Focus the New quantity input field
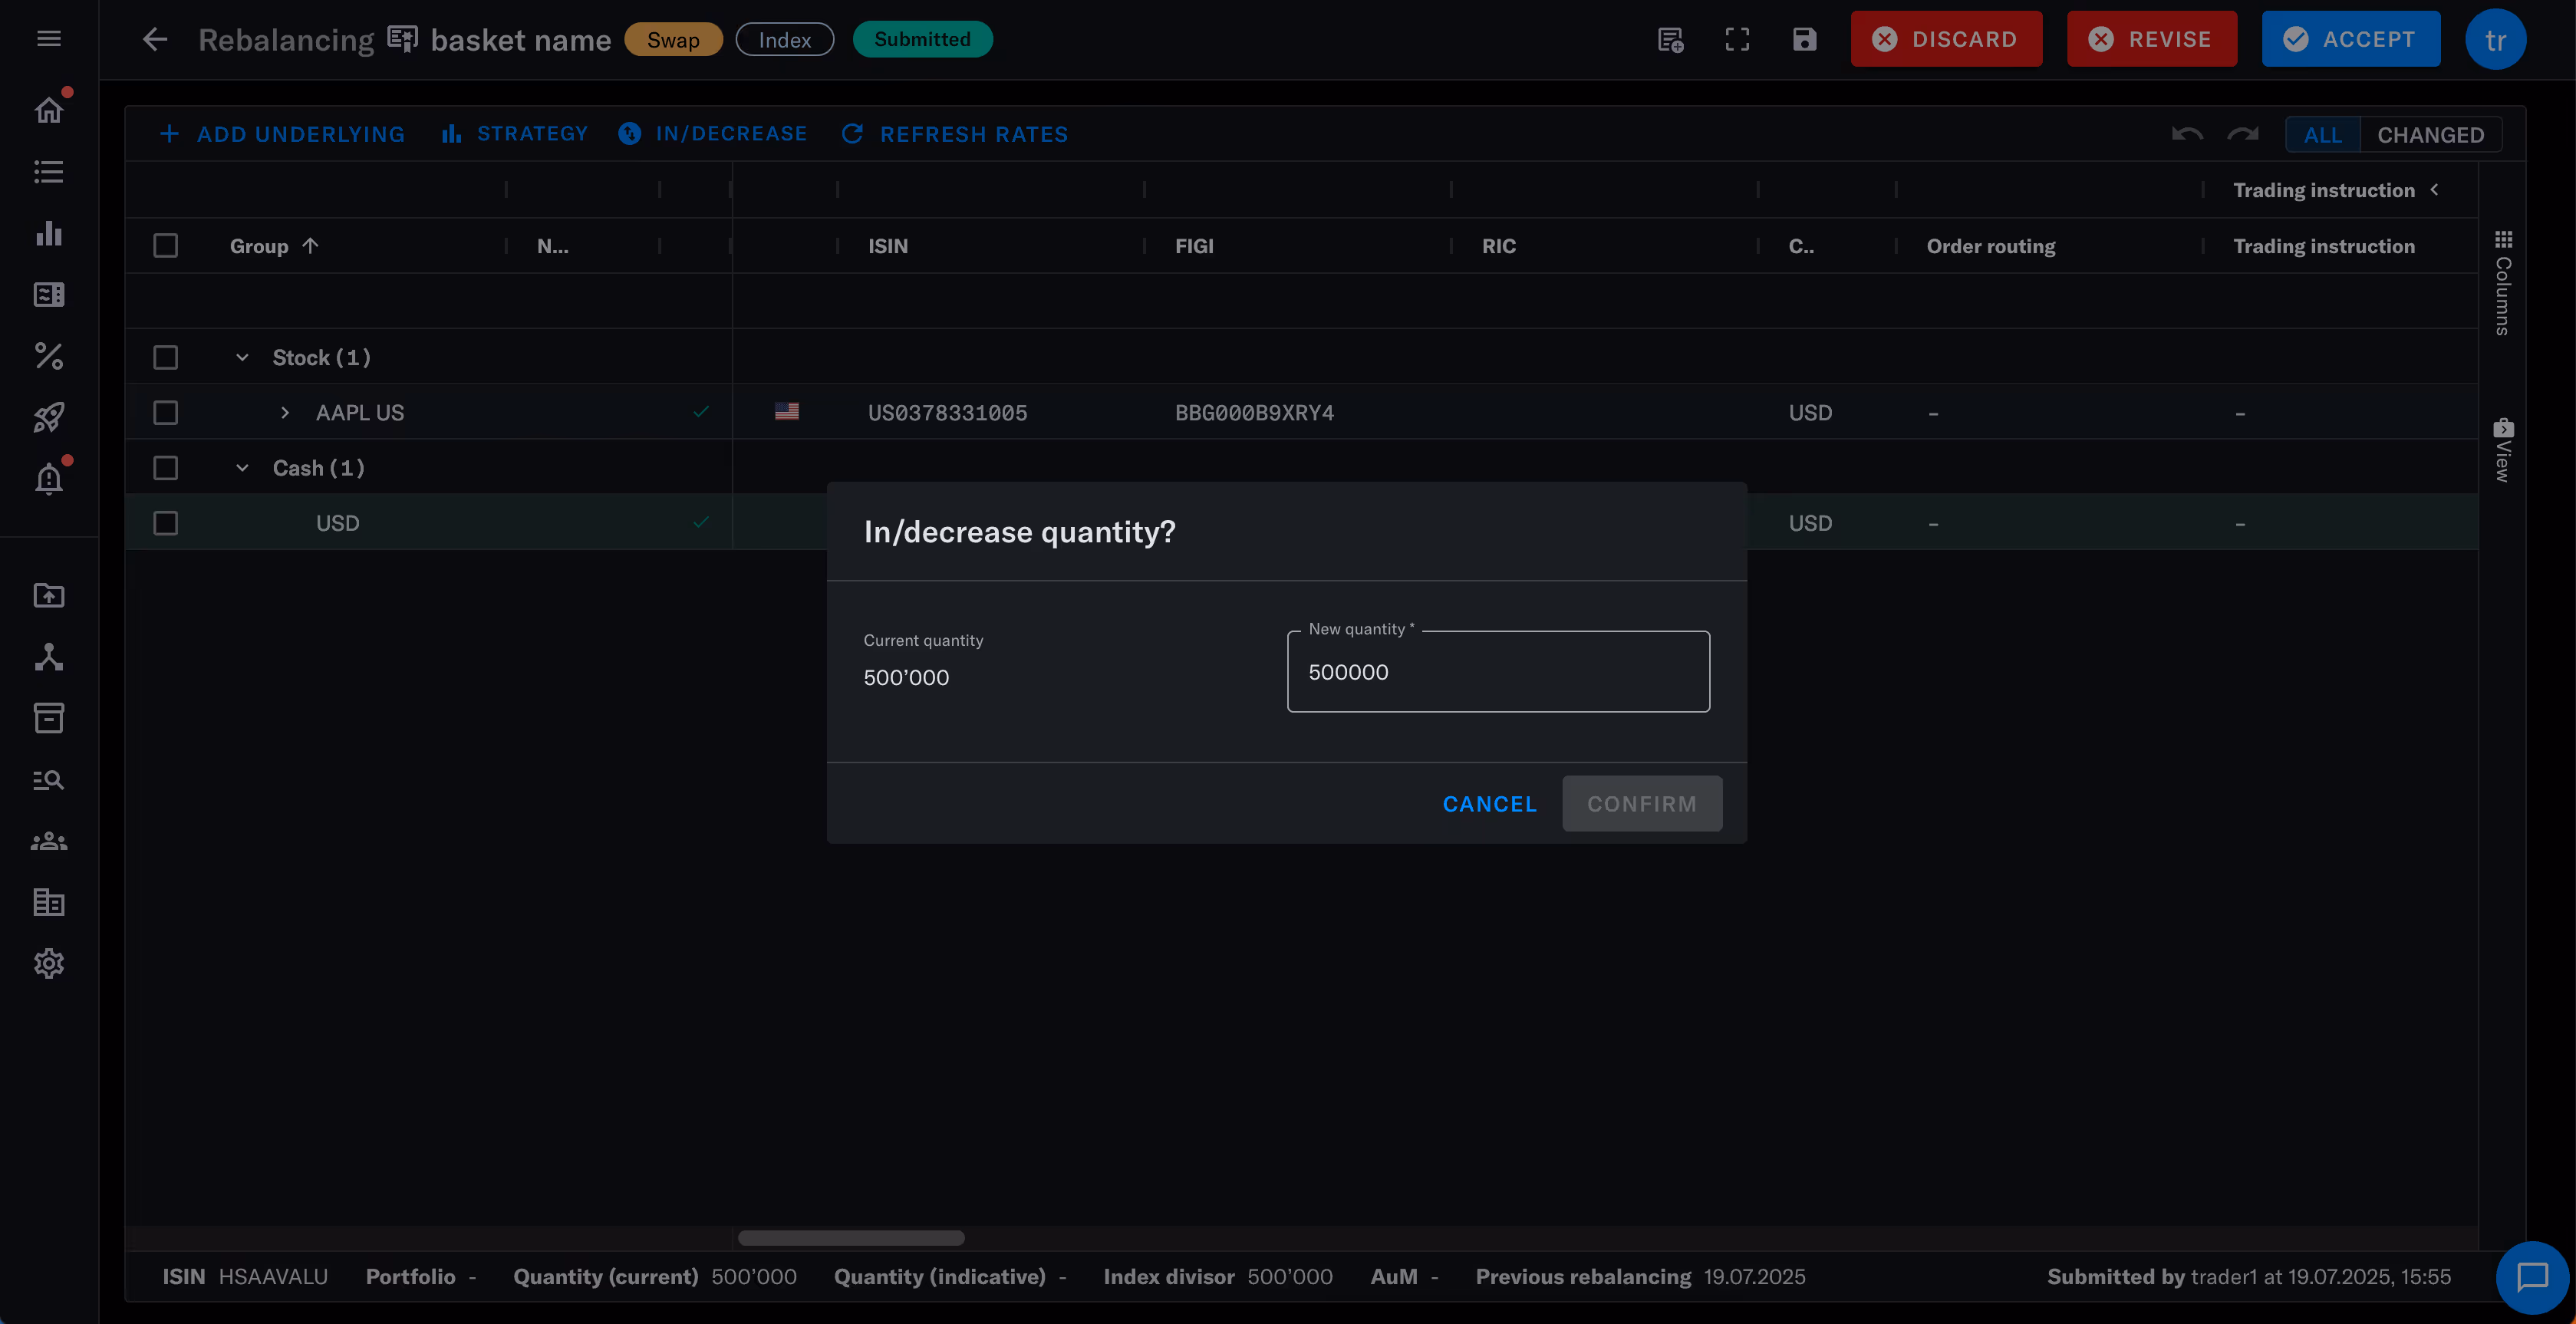 pyautogui.click(x=1498, y=672)
